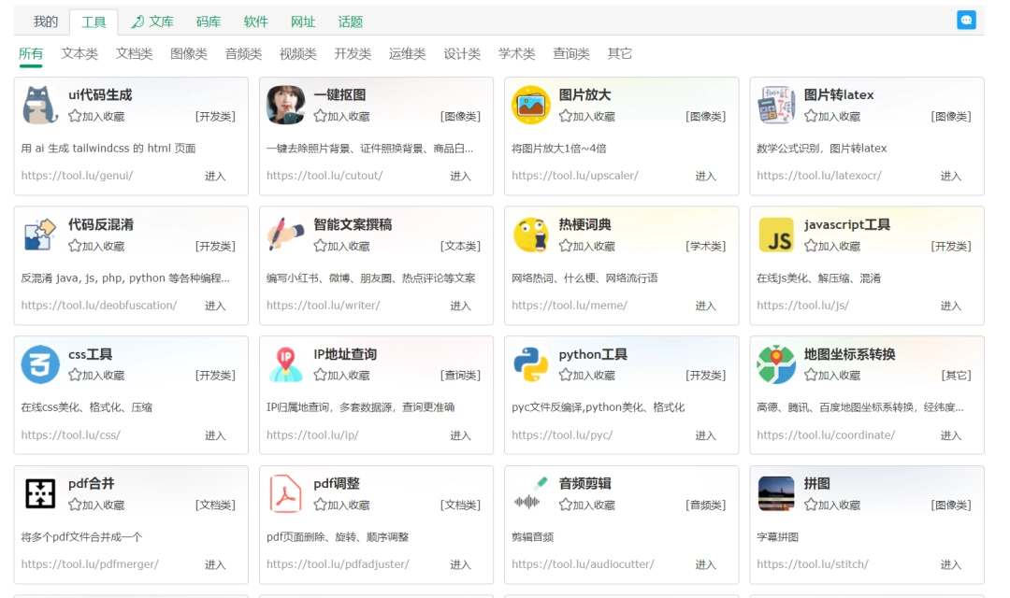The width and height of the screenshot is (1010, 598).
Task: Favorite the pdf合并 tool
Action: [x=96, y=505]
